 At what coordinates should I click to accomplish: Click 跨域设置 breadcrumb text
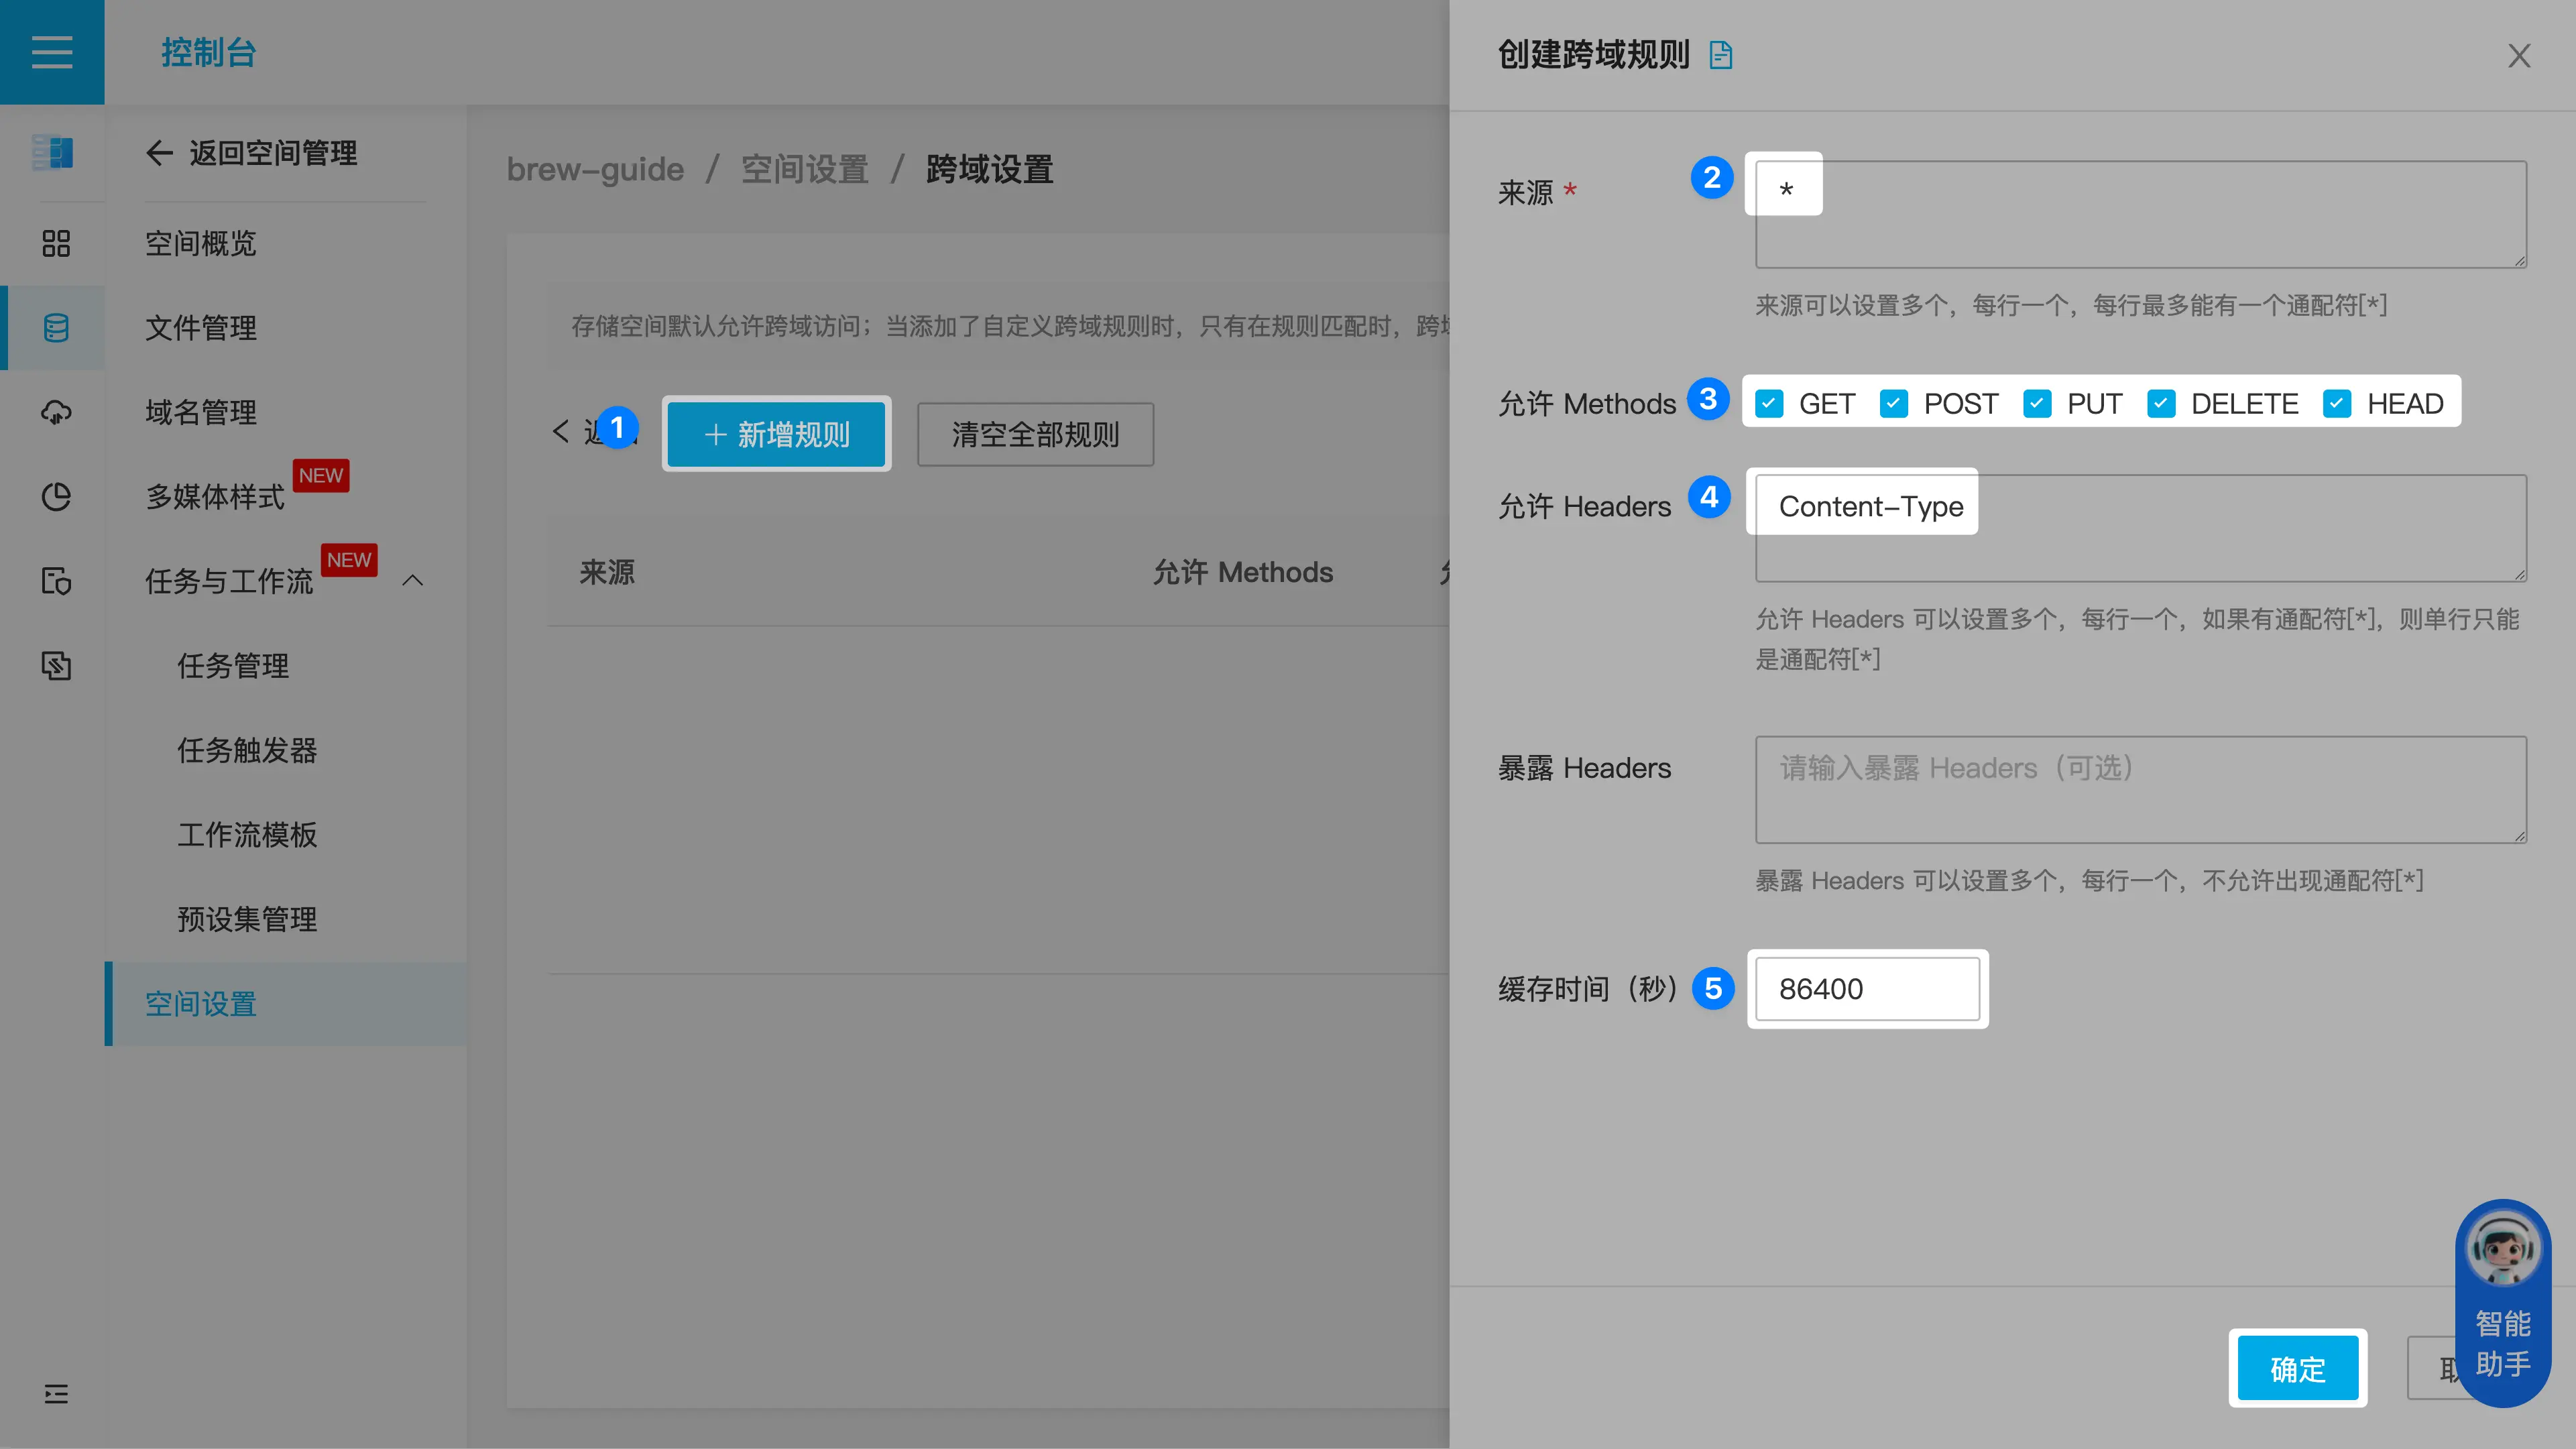click(989, 170)
